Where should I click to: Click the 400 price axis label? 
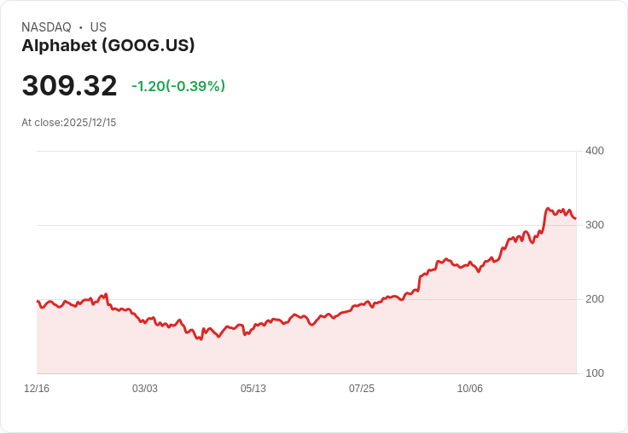pyautogui.click(x=595, y=151)
